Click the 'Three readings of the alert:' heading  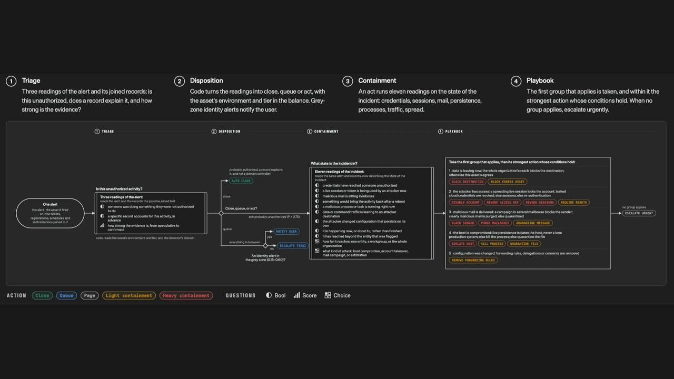pos(121,197)
